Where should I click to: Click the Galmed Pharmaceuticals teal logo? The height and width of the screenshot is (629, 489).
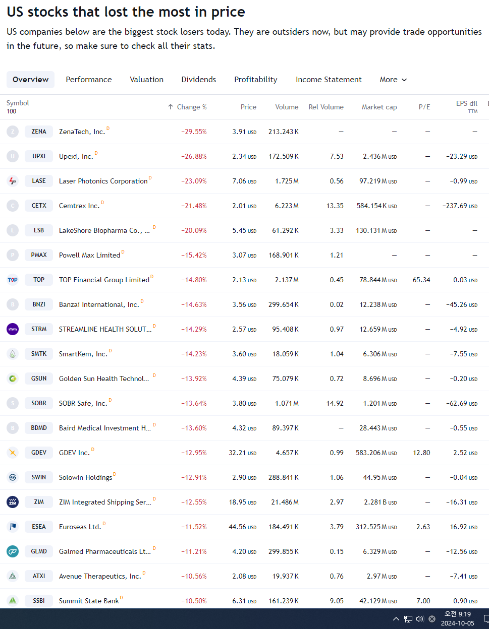13,551
